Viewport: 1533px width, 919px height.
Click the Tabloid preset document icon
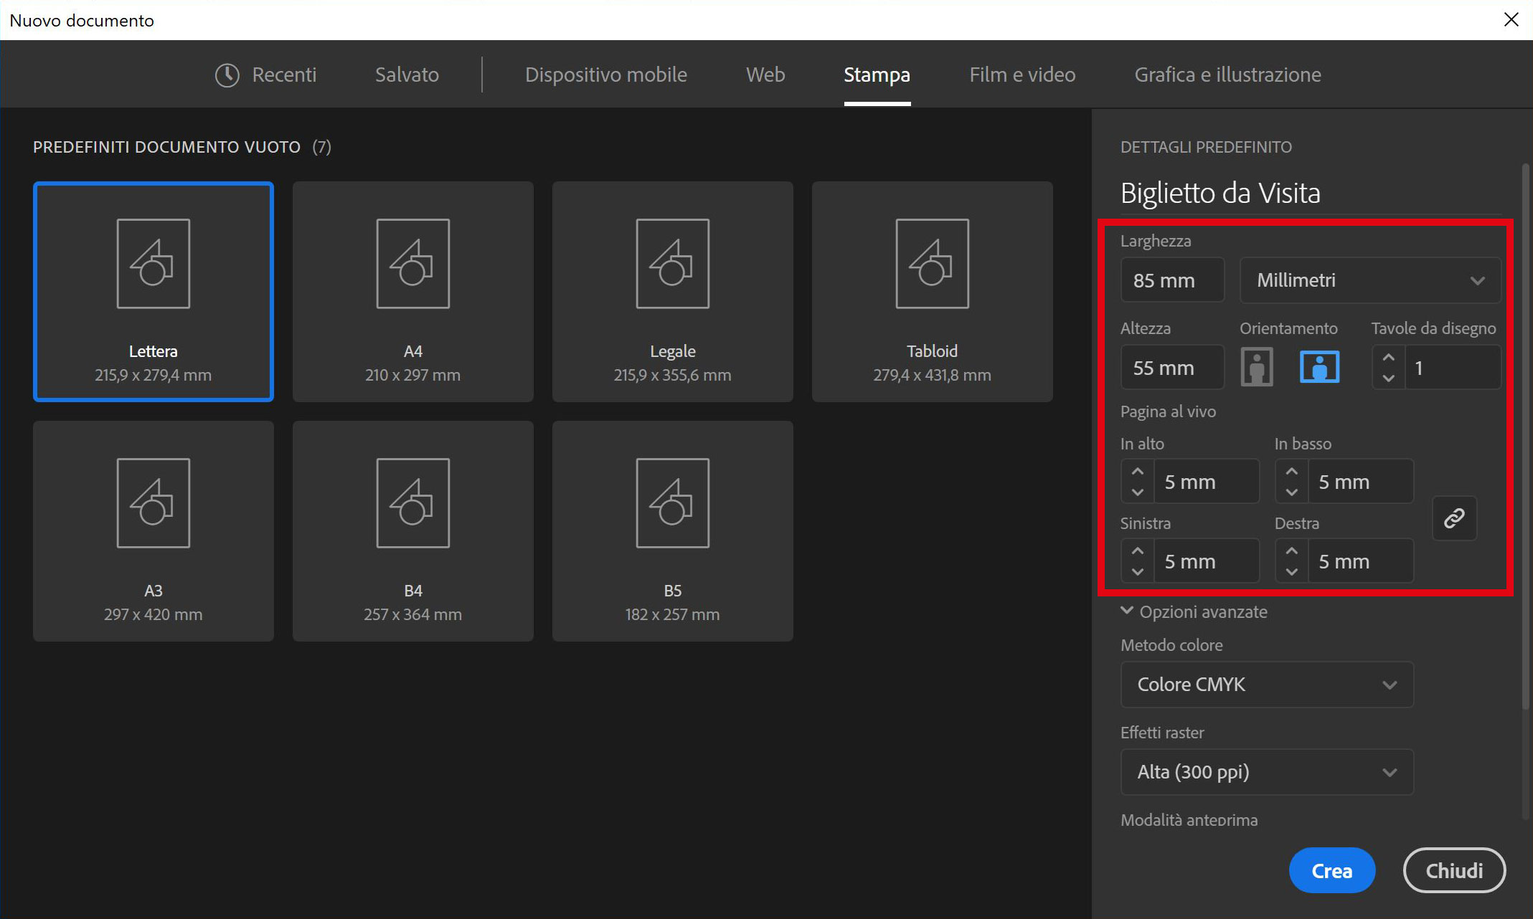(x=932, y=264)
